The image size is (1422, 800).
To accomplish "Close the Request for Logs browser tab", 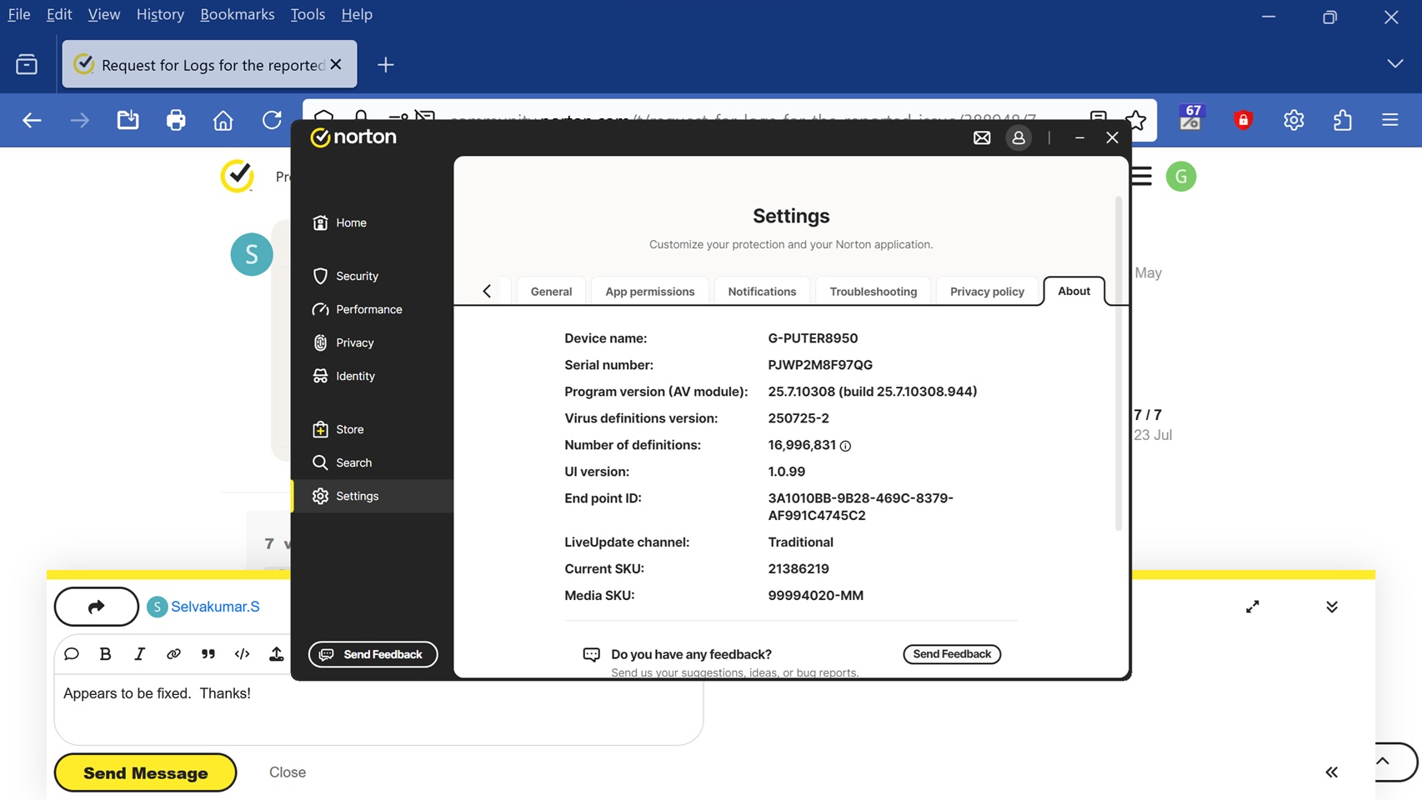I will 336,64.
